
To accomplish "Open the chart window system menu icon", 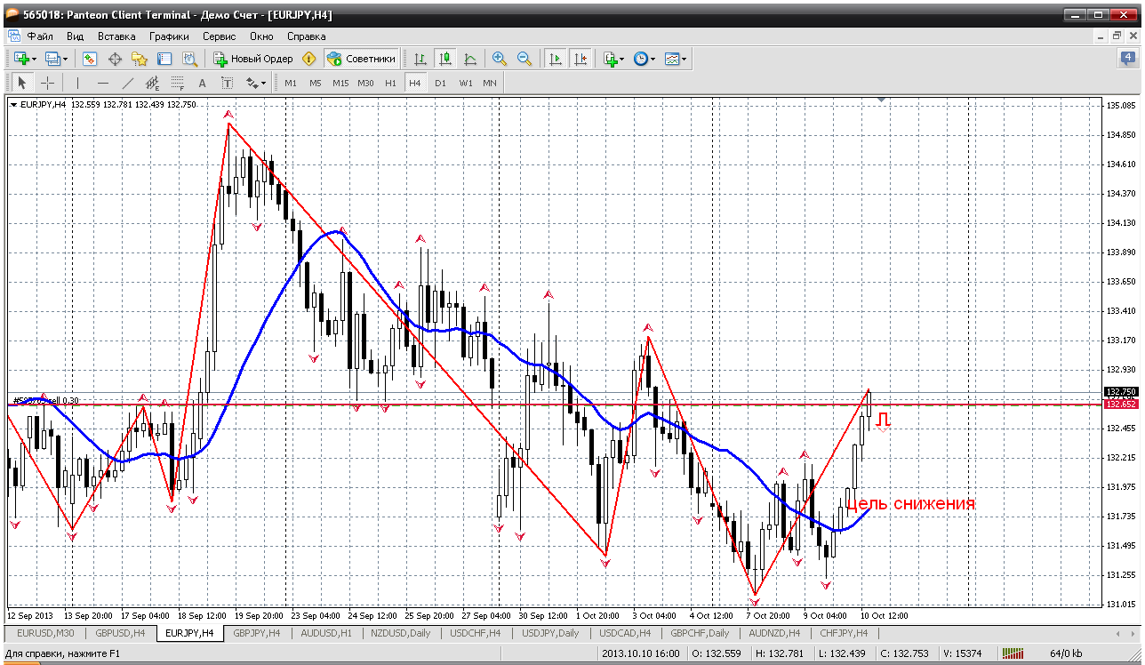I will click(x=13, y=36).
